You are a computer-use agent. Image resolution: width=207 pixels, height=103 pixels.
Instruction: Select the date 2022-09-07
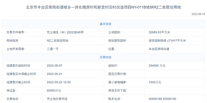[x=54, y=66]
